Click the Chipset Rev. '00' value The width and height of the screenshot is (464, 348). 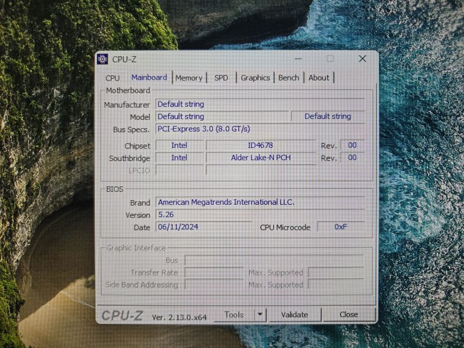352,146
